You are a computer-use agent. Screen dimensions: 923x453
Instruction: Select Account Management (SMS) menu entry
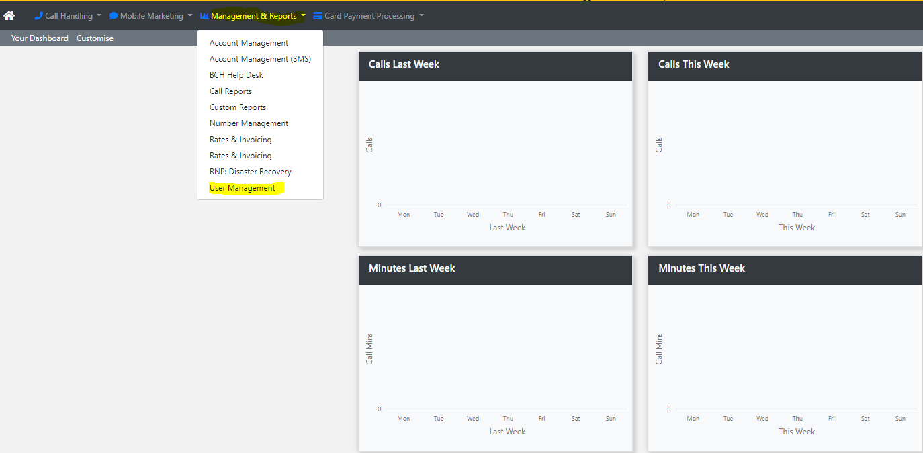pos(260,59)
